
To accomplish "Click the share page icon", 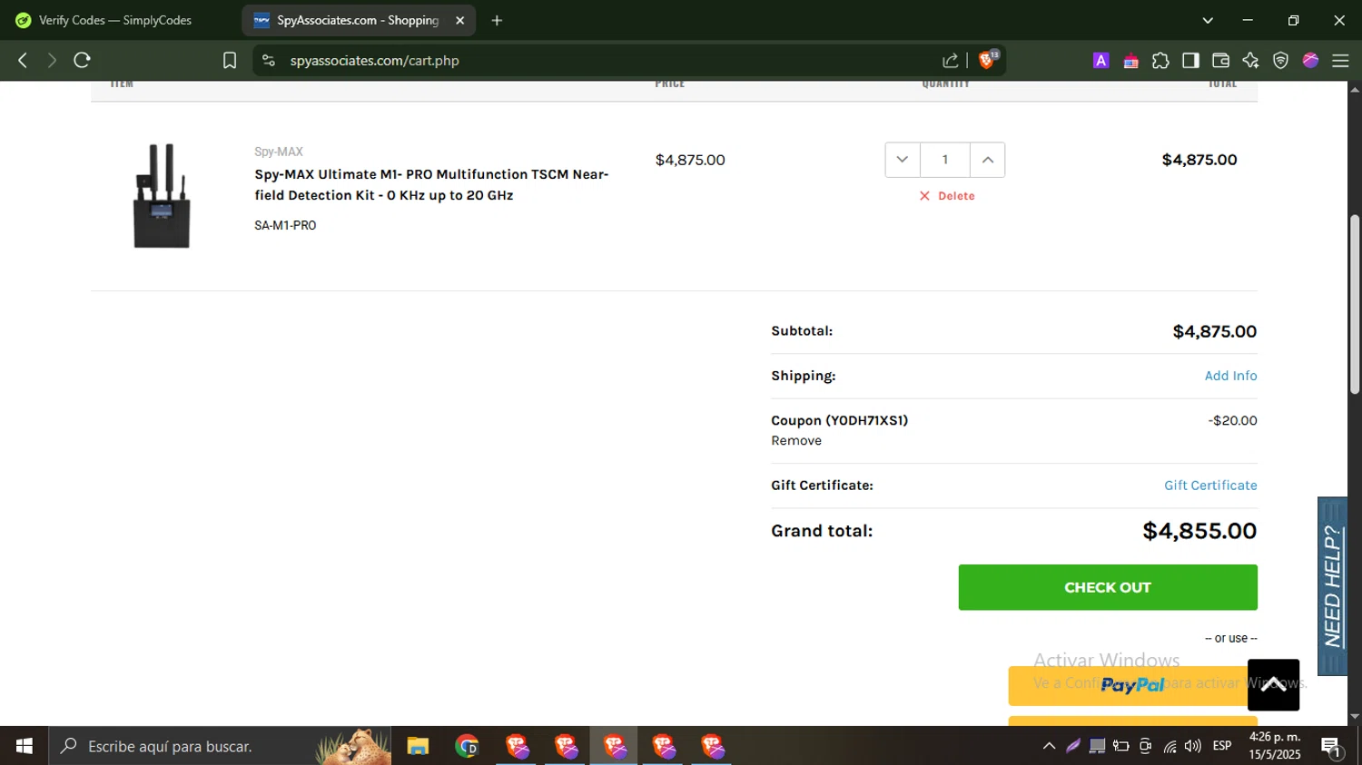I will click(951, 61).
